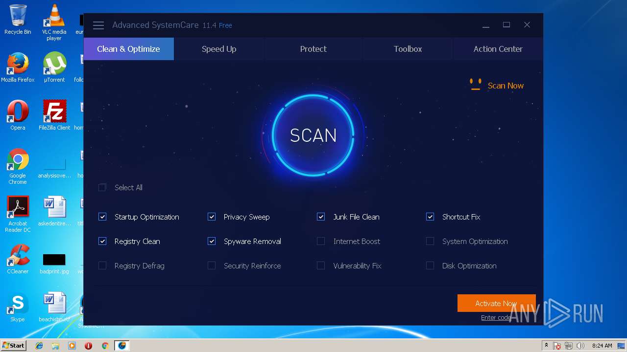Open CCleaner desktop icon

coord(18,259)
